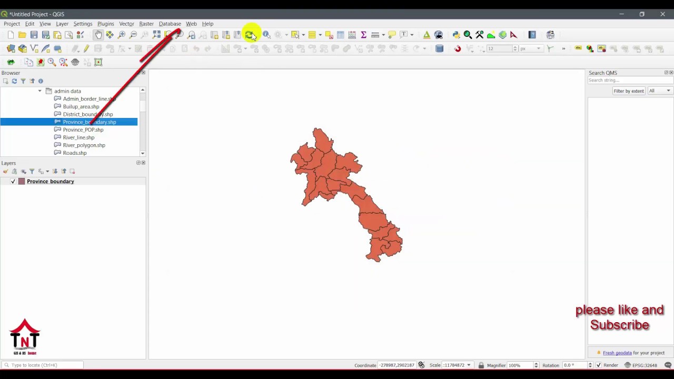
Task: Click the New Shapefile Layer icon
Action: pos(34,48)
